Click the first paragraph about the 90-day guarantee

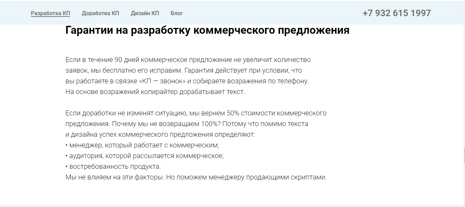click(188, 75)
